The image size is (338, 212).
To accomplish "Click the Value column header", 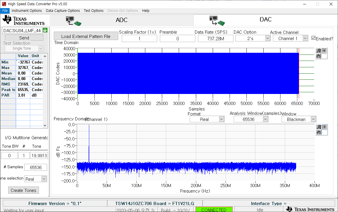I will pos(23,56).
